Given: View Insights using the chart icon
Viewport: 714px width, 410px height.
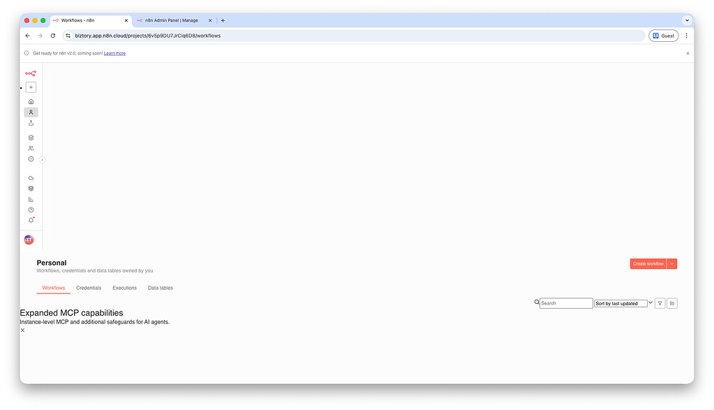Looking at the screenshot, I should click(31, 198).
